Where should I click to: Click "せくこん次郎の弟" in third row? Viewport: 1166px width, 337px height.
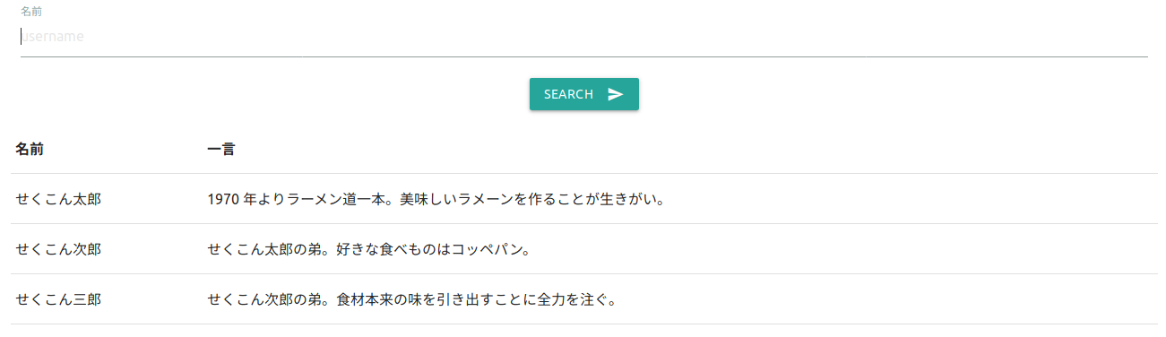point(264,299)
